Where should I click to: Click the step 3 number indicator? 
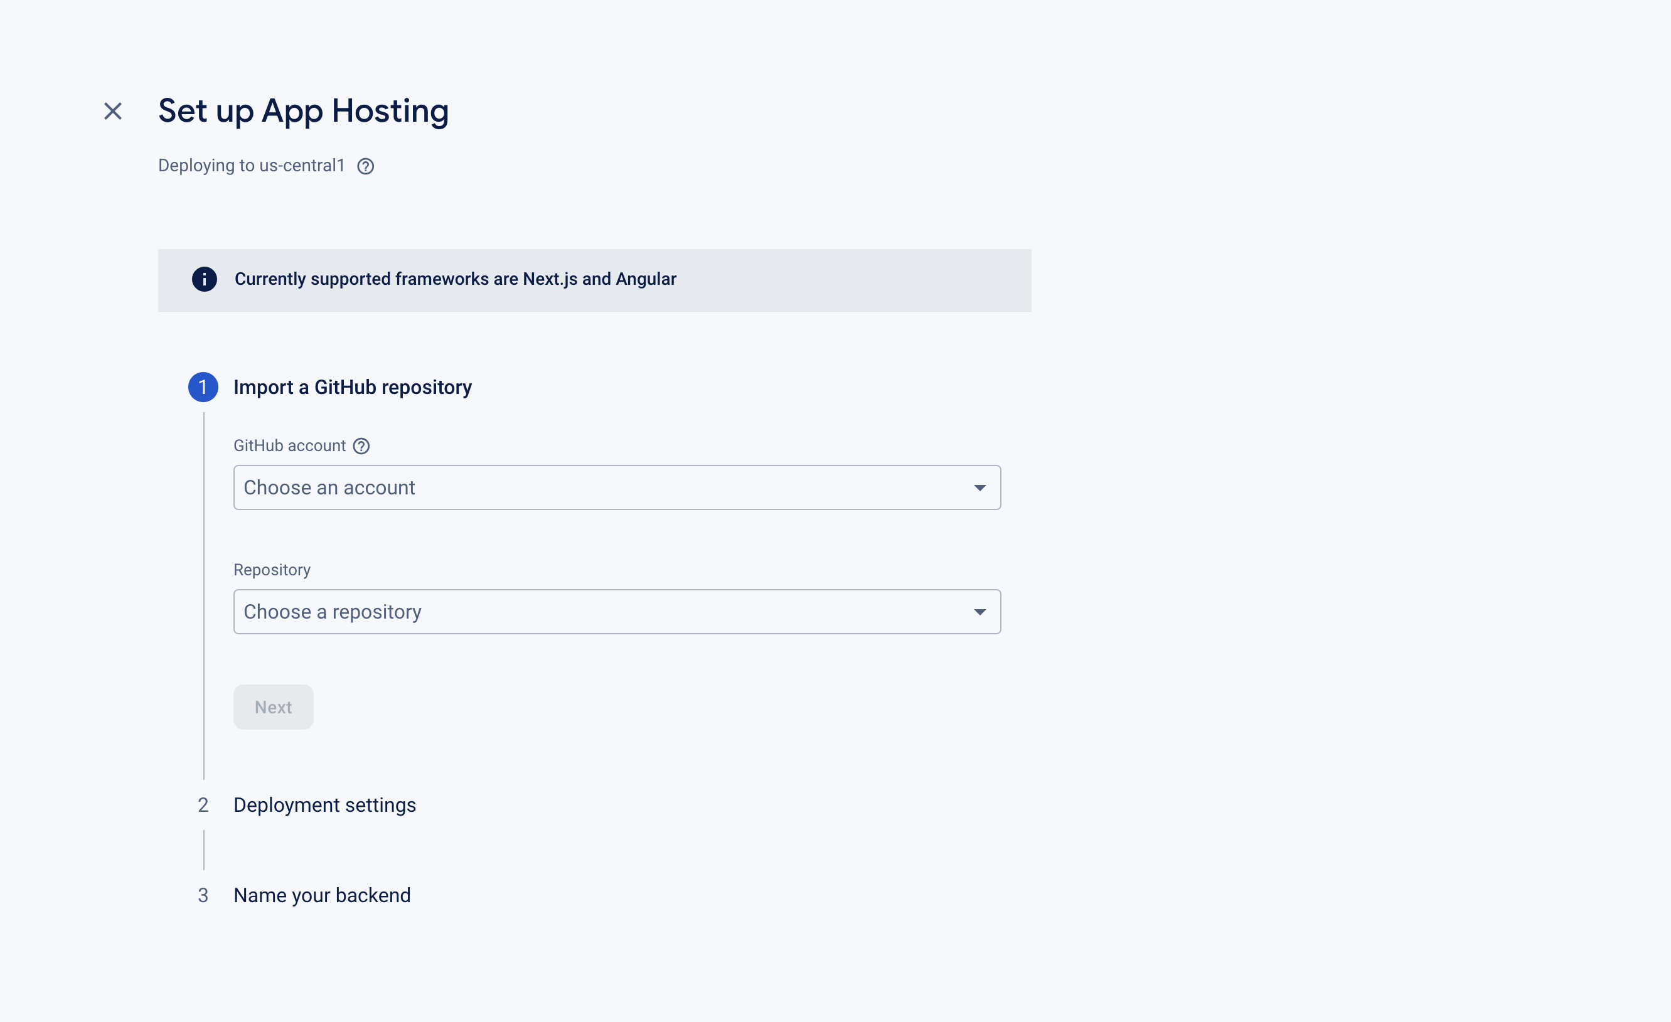(x=203, y=895)
